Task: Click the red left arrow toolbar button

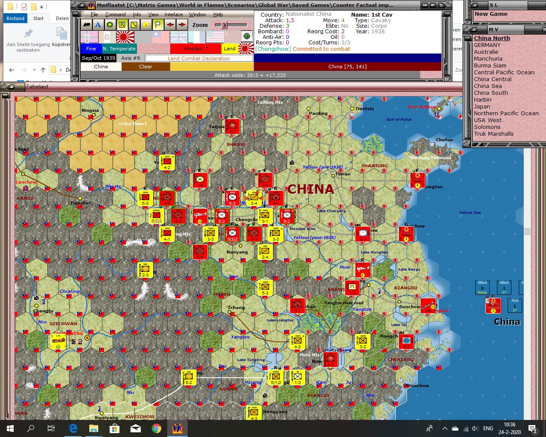Action: point(170,25)
